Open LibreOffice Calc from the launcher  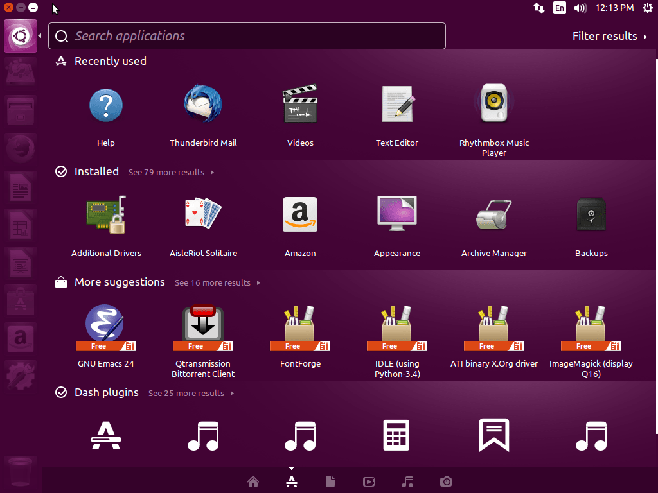click(21, 225)
